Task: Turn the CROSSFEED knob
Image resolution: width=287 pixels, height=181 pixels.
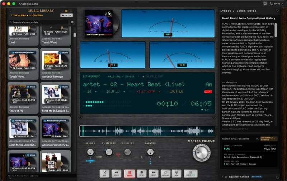Action: 127,152
